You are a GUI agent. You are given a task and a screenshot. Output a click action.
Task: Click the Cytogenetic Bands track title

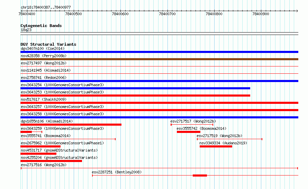41,26
